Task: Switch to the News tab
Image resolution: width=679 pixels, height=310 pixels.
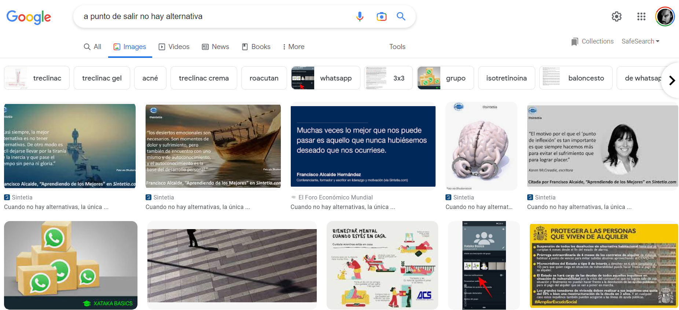Action: (215, 47)
